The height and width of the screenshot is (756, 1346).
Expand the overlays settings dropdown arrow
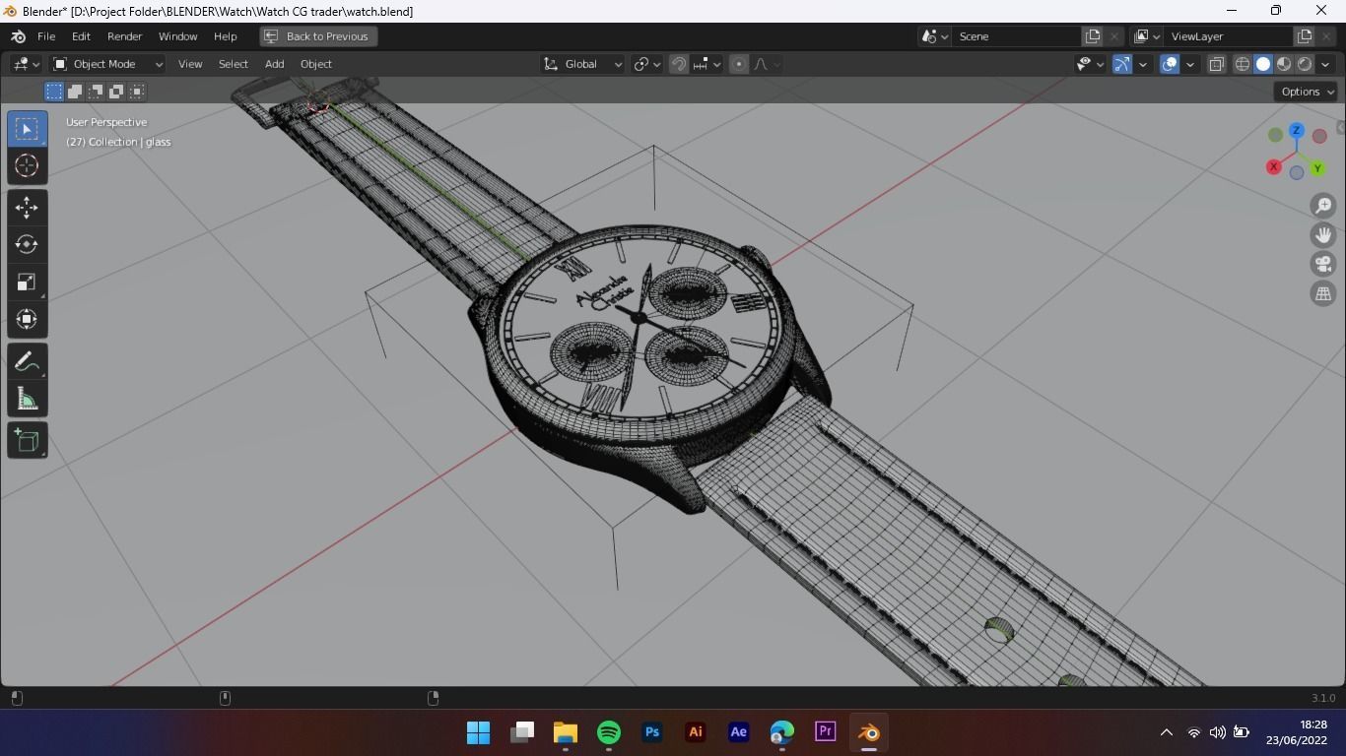[1190, 64]
